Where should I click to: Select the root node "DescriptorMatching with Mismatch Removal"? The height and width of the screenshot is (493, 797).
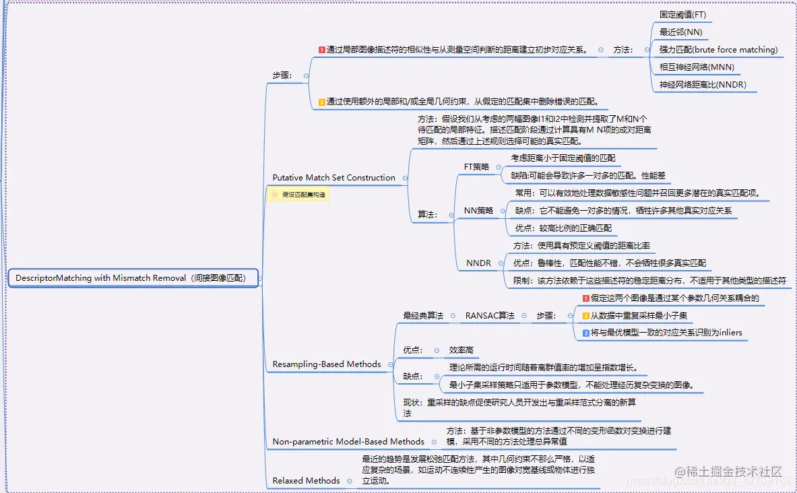coord(133,277)
